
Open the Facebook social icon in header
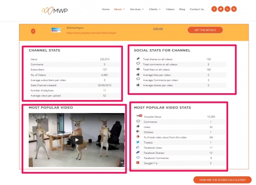coord(214,9)
